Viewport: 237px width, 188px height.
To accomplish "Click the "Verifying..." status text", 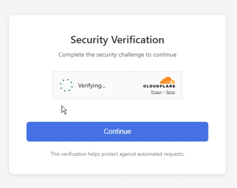I will pos(92,85).
